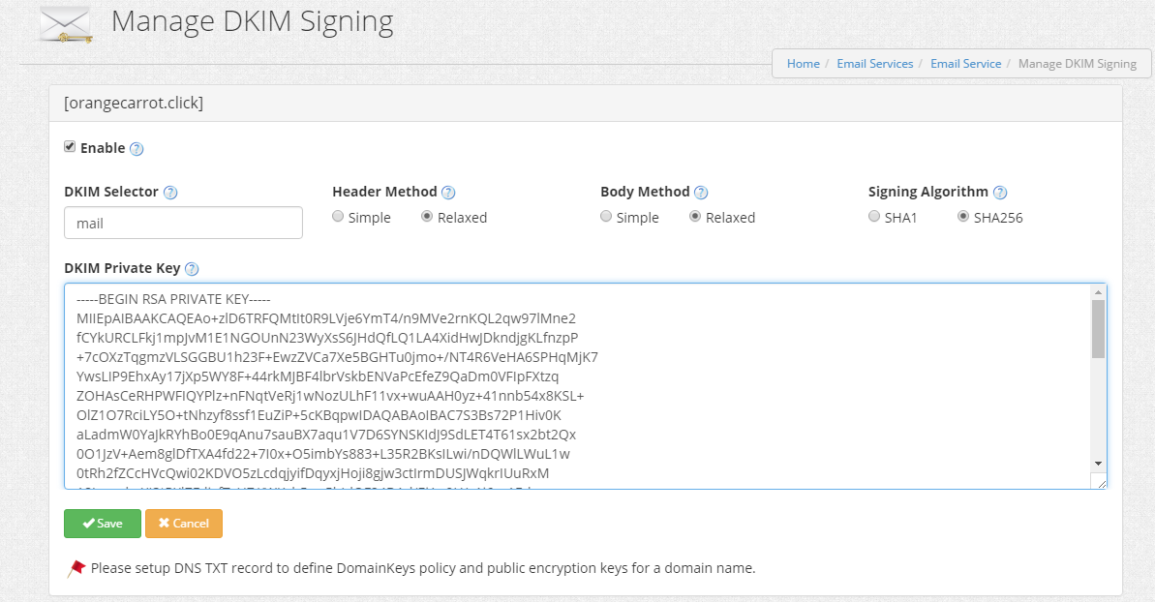Click the private key scrollbar down arrow
Viewport: 1155px width, 602px height.
tap(1098, 464)
